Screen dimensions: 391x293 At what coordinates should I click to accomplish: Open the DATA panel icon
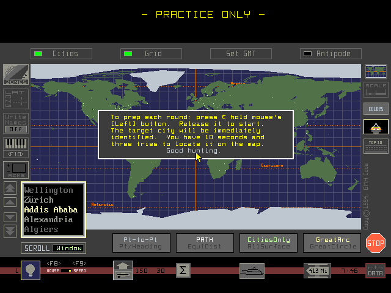(x=375, y=270)
